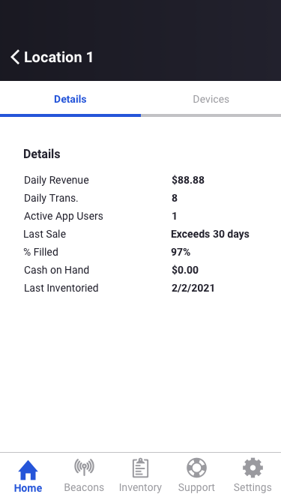Tap the Cash on Hand $0.00 value
This screenshot has height=500, width=281.
(x=185, y=270)
